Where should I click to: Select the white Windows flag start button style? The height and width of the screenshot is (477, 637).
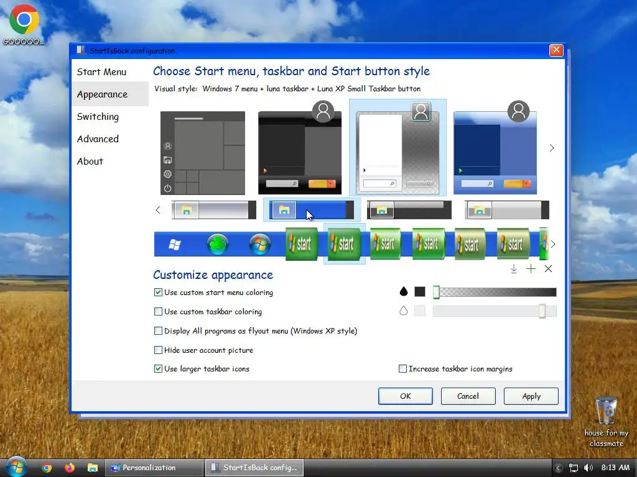click(175, 245)
